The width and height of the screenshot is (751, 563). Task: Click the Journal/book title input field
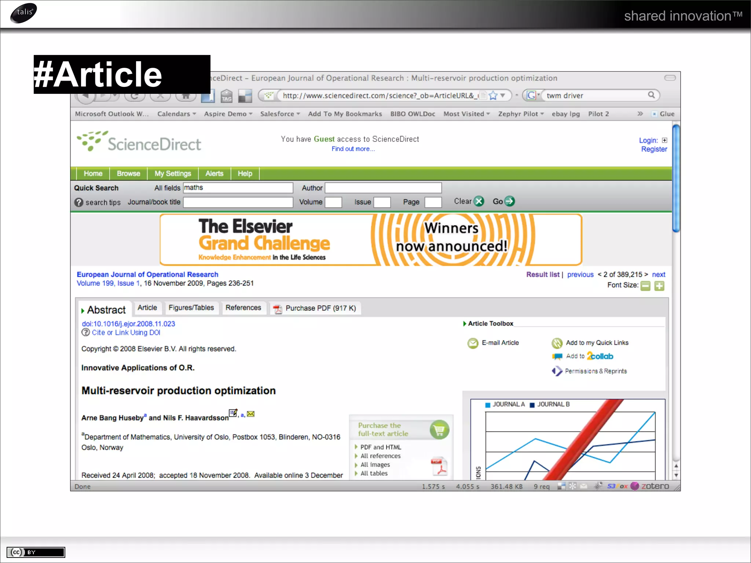(x=238, y=202)
